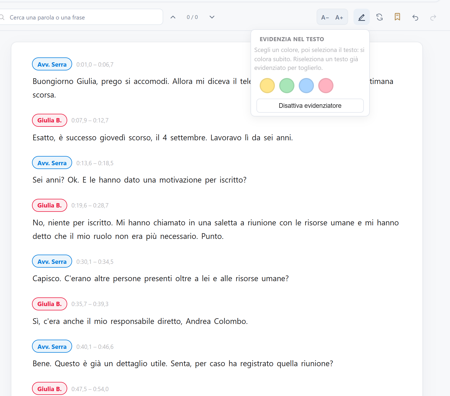Click timestamp 0:40,1 – 0:46,6
The height and width of the screenshot is (396, 450).
tap(95, 347)
